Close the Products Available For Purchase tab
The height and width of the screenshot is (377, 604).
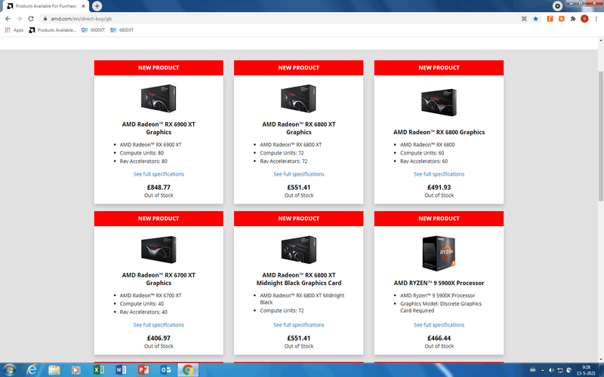[83, 6]
